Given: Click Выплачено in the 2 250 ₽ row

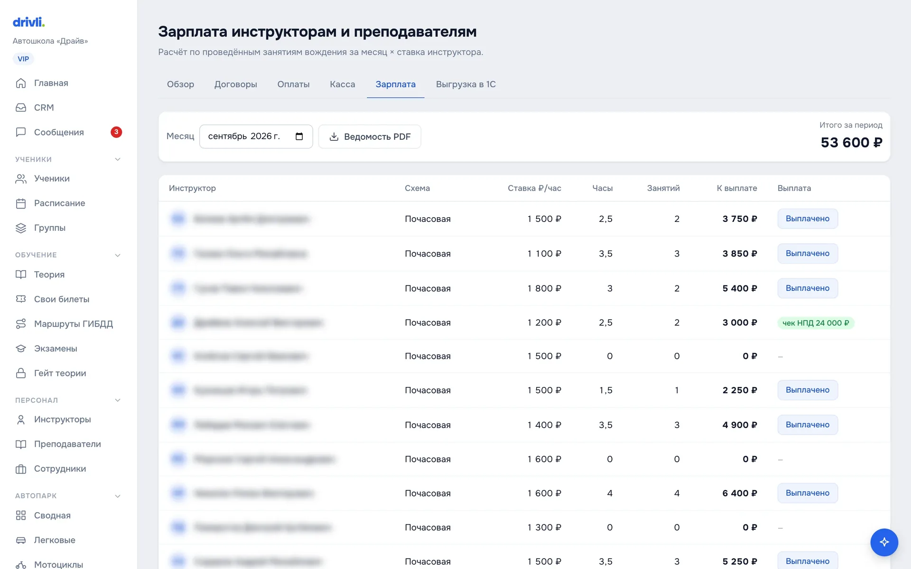Looking at the screenshot, I should [x=808, y=390].
